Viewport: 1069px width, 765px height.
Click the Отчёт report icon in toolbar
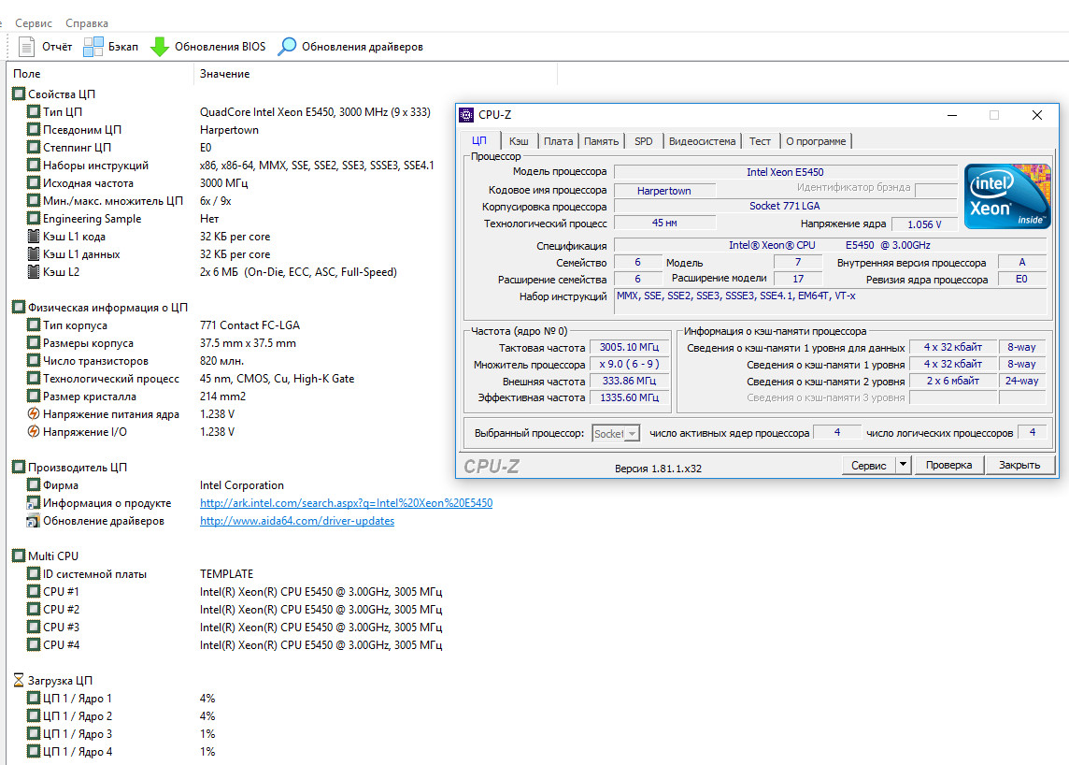coord(27,46)
